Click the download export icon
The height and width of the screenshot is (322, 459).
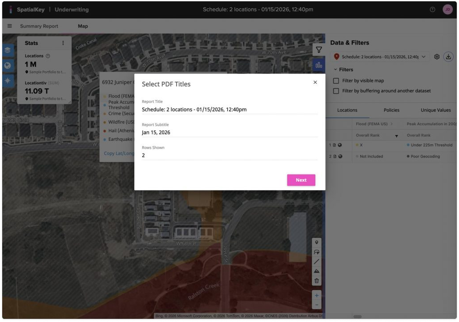click(448, 57)
